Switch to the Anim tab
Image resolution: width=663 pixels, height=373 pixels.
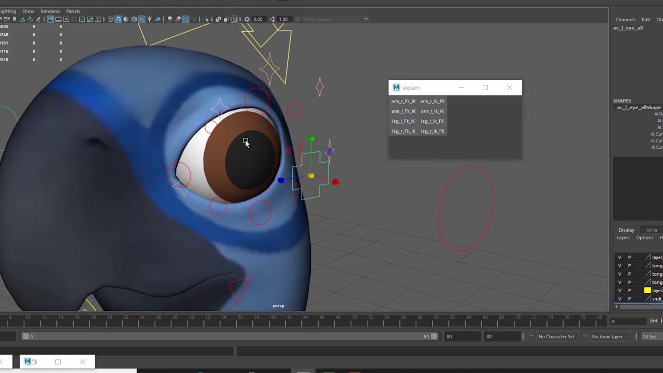pos(652,229)
